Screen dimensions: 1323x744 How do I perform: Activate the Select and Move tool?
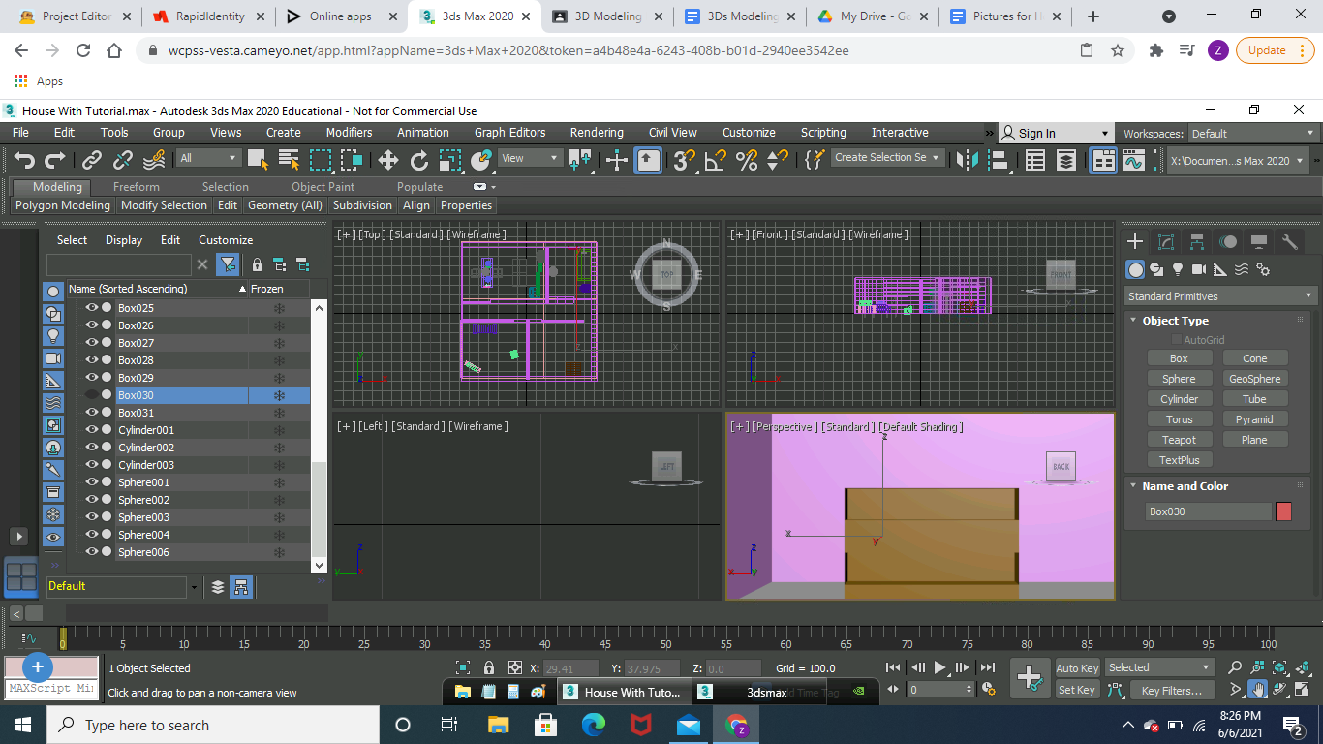click(x=387, y=160)
